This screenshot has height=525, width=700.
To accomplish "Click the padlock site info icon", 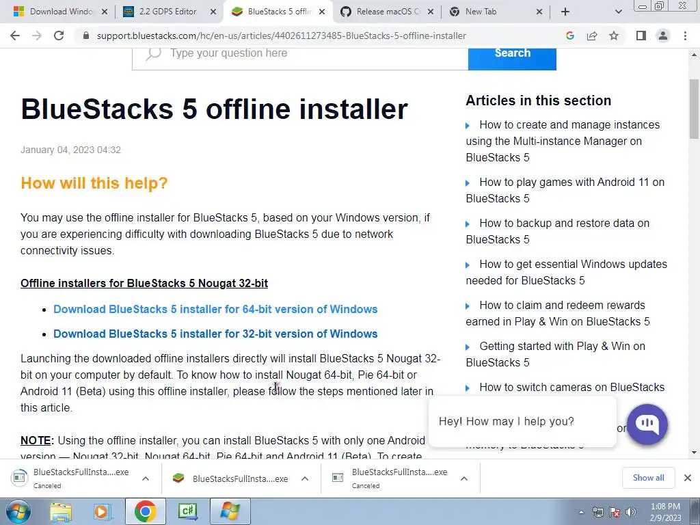I will point(86,36).
